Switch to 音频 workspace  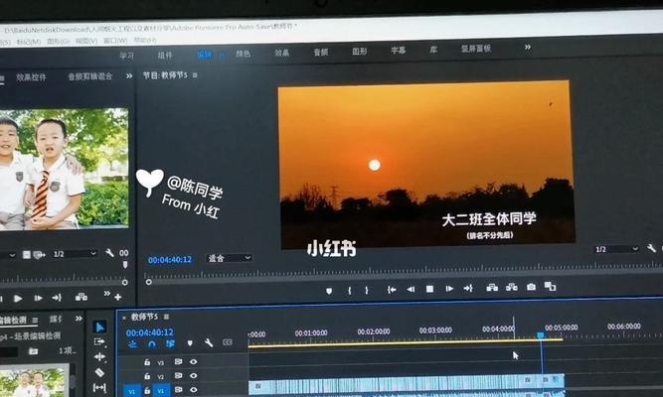[x=321, y=52]
